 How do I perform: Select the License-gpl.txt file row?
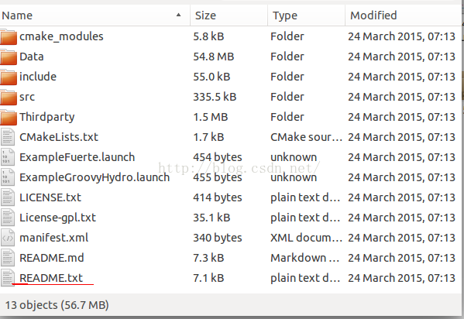coord(230,218)
